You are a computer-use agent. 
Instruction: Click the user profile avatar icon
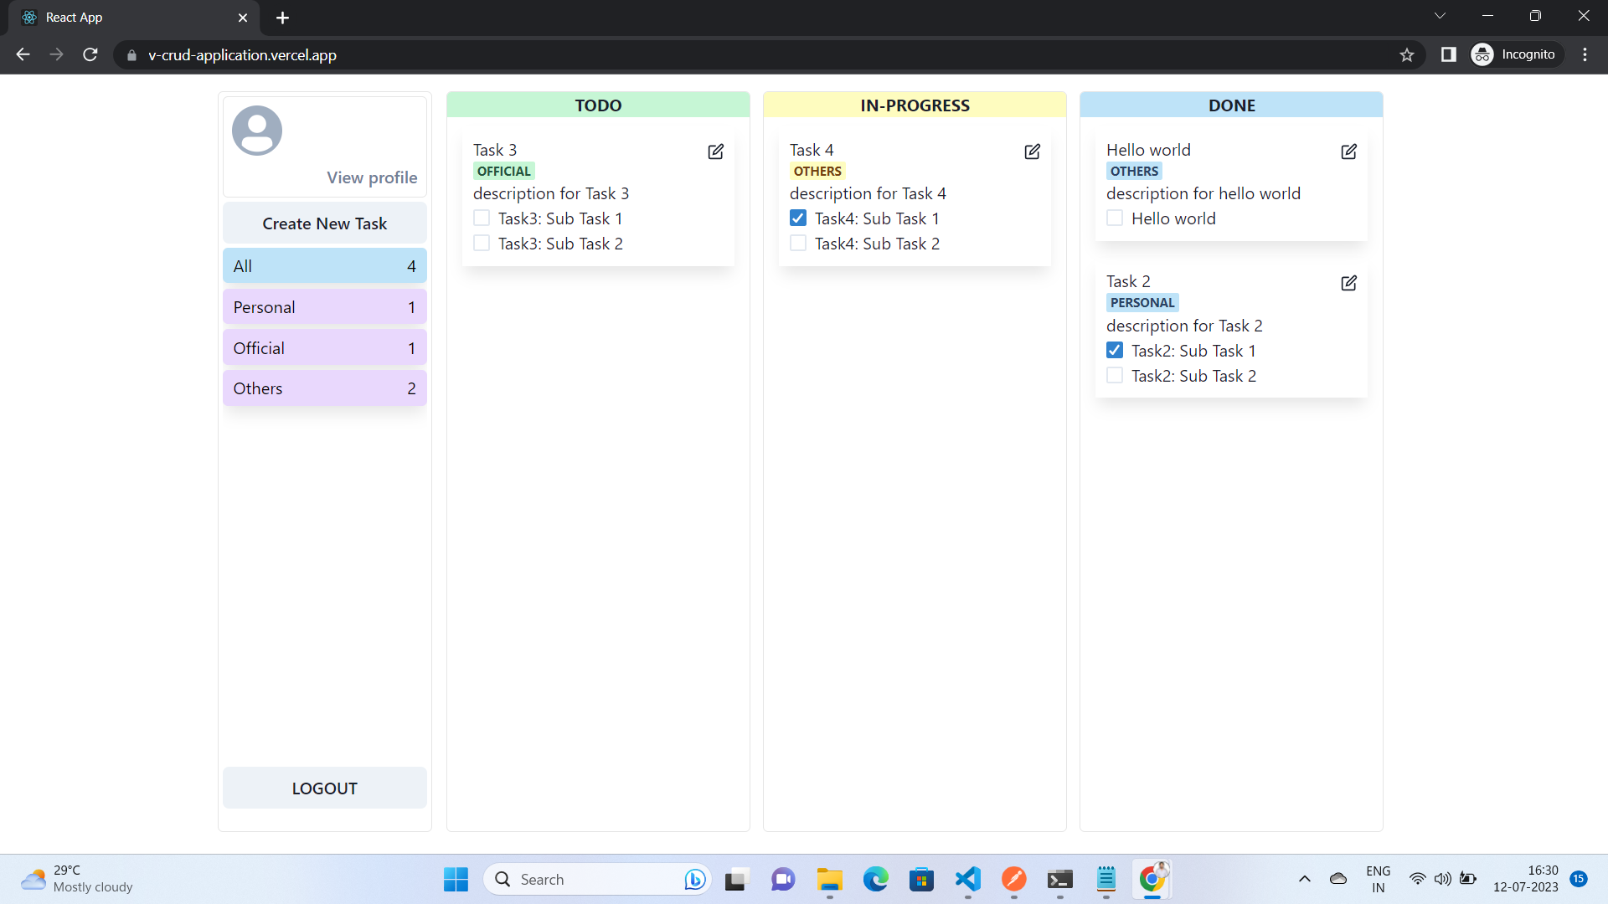[x=256, y=130]
